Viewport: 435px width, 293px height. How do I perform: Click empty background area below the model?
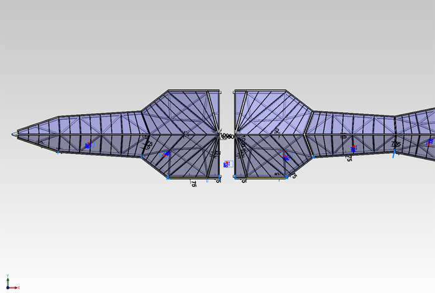click(x=217, y=242)
